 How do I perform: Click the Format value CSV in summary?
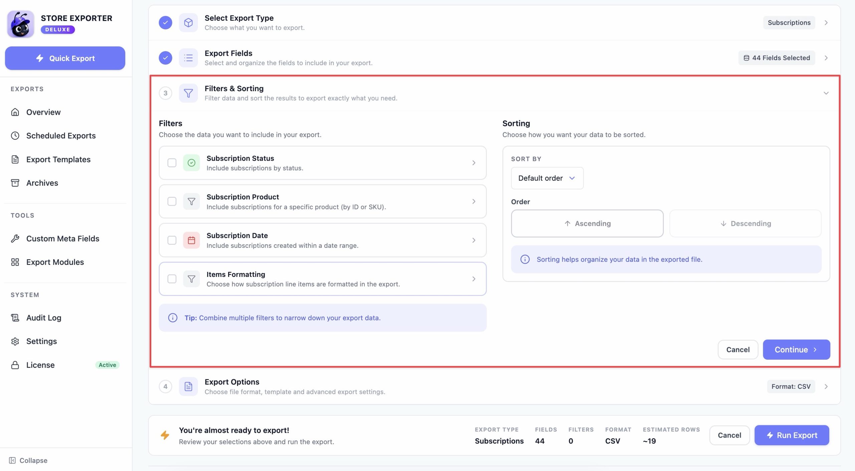(613, 441)
